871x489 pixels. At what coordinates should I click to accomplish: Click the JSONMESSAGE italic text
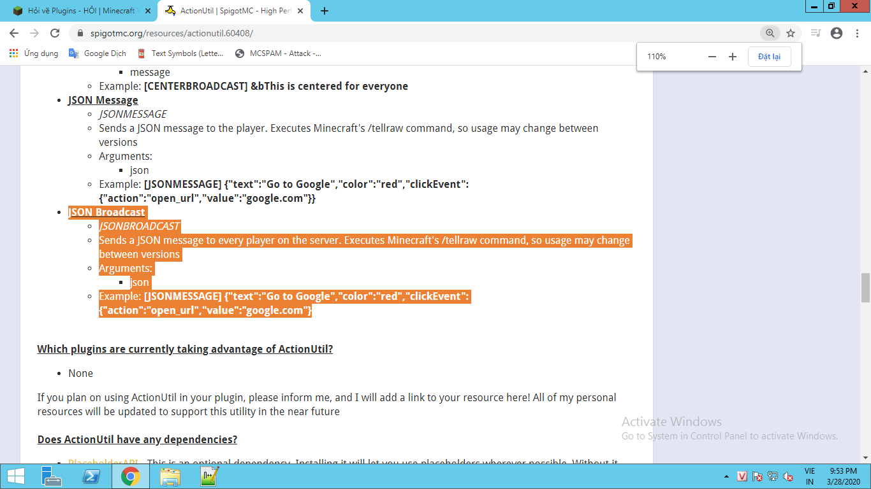click(x=133, y=114)
